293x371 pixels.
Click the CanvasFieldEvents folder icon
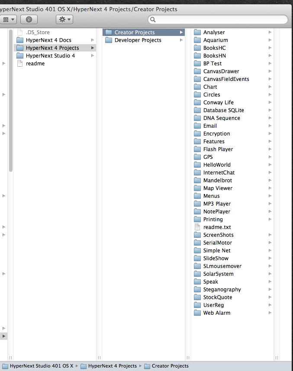[x=197, y=79]
